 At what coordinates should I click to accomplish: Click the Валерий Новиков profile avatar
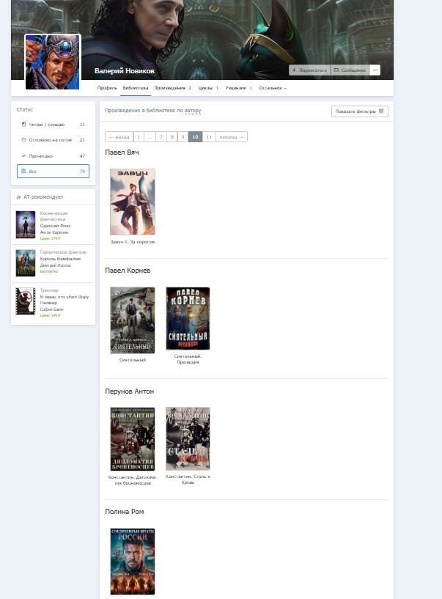[53, 62]
